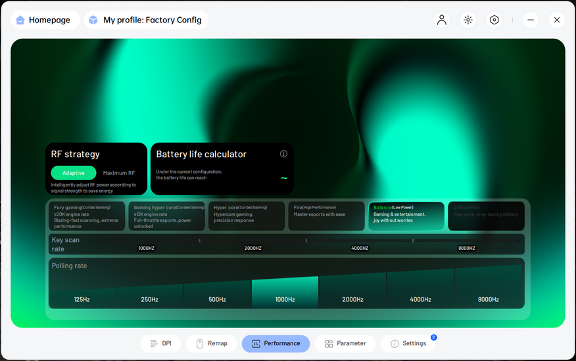Viewport: 576px width, 361px height.
Task: Open the Parameter tab
Action: 345,343
